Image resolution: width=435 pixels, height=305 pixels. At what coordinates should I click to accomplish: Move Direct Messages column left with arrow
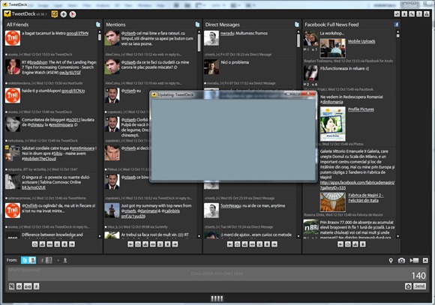(x=229, y=244)
